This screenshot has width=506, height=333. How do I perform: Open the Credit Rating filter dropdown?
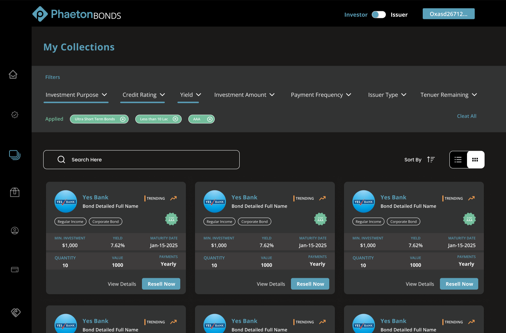[x=143, y=95]
